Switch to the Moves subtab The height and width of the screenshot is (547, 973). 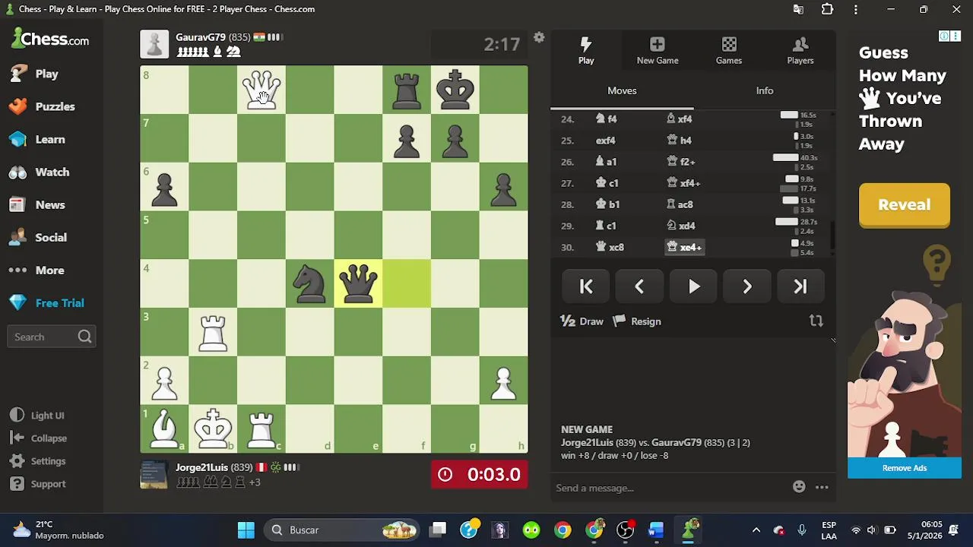coord(622,90)
